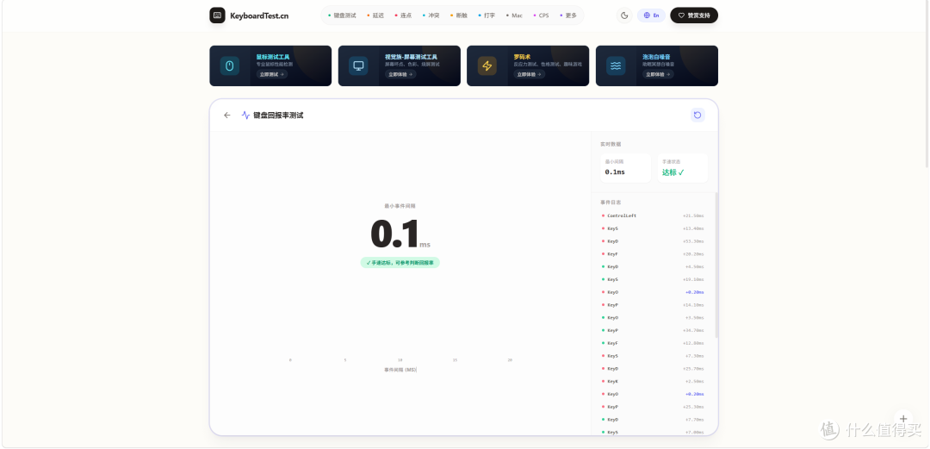Open the 延迟 nav item

pos(375,16)
